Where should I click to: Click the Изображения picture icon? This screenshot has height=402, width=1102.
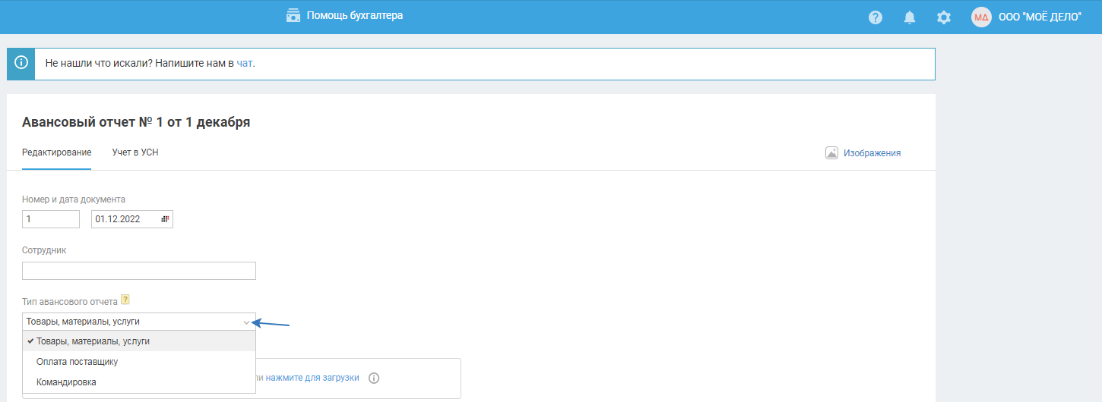click(x=832, y=152)
